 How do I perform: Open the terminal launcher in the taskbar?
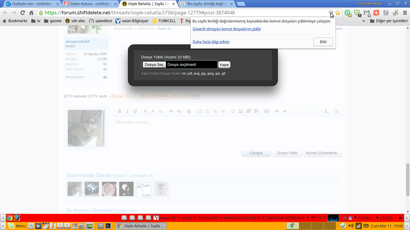tap(109, 226)
